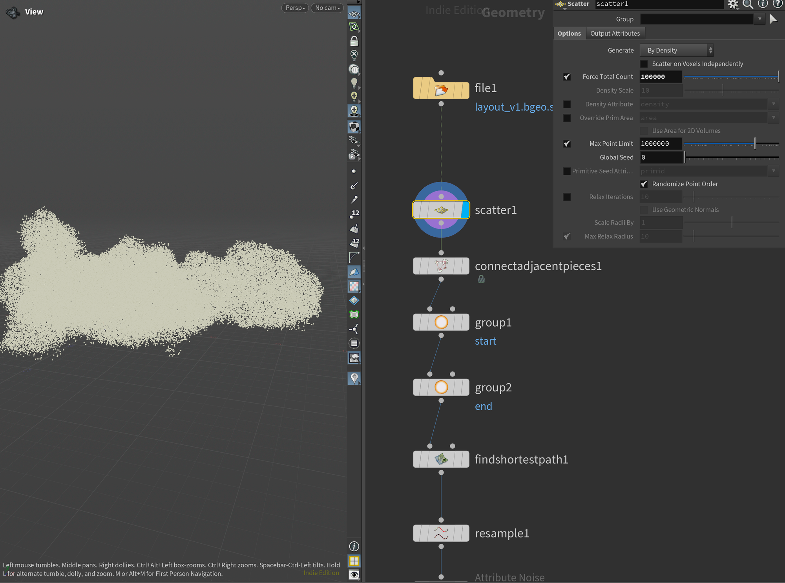Viewport: 785px width, 583px height.
Task: Select the Output Attributes tab
Action: (x=614, y=33)
